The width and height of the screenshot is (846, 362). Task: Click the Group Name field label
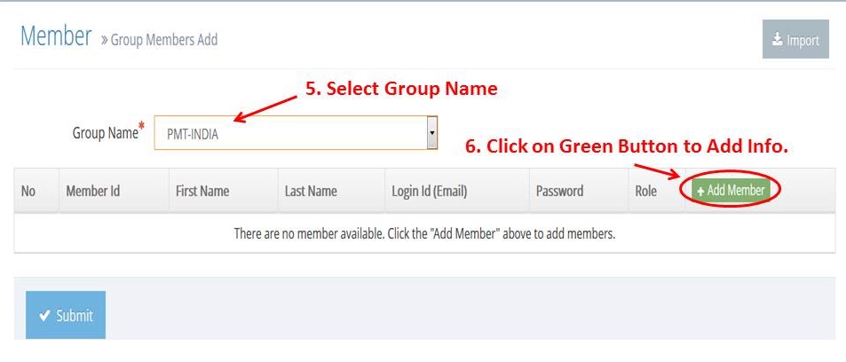(x=106, y=133)
